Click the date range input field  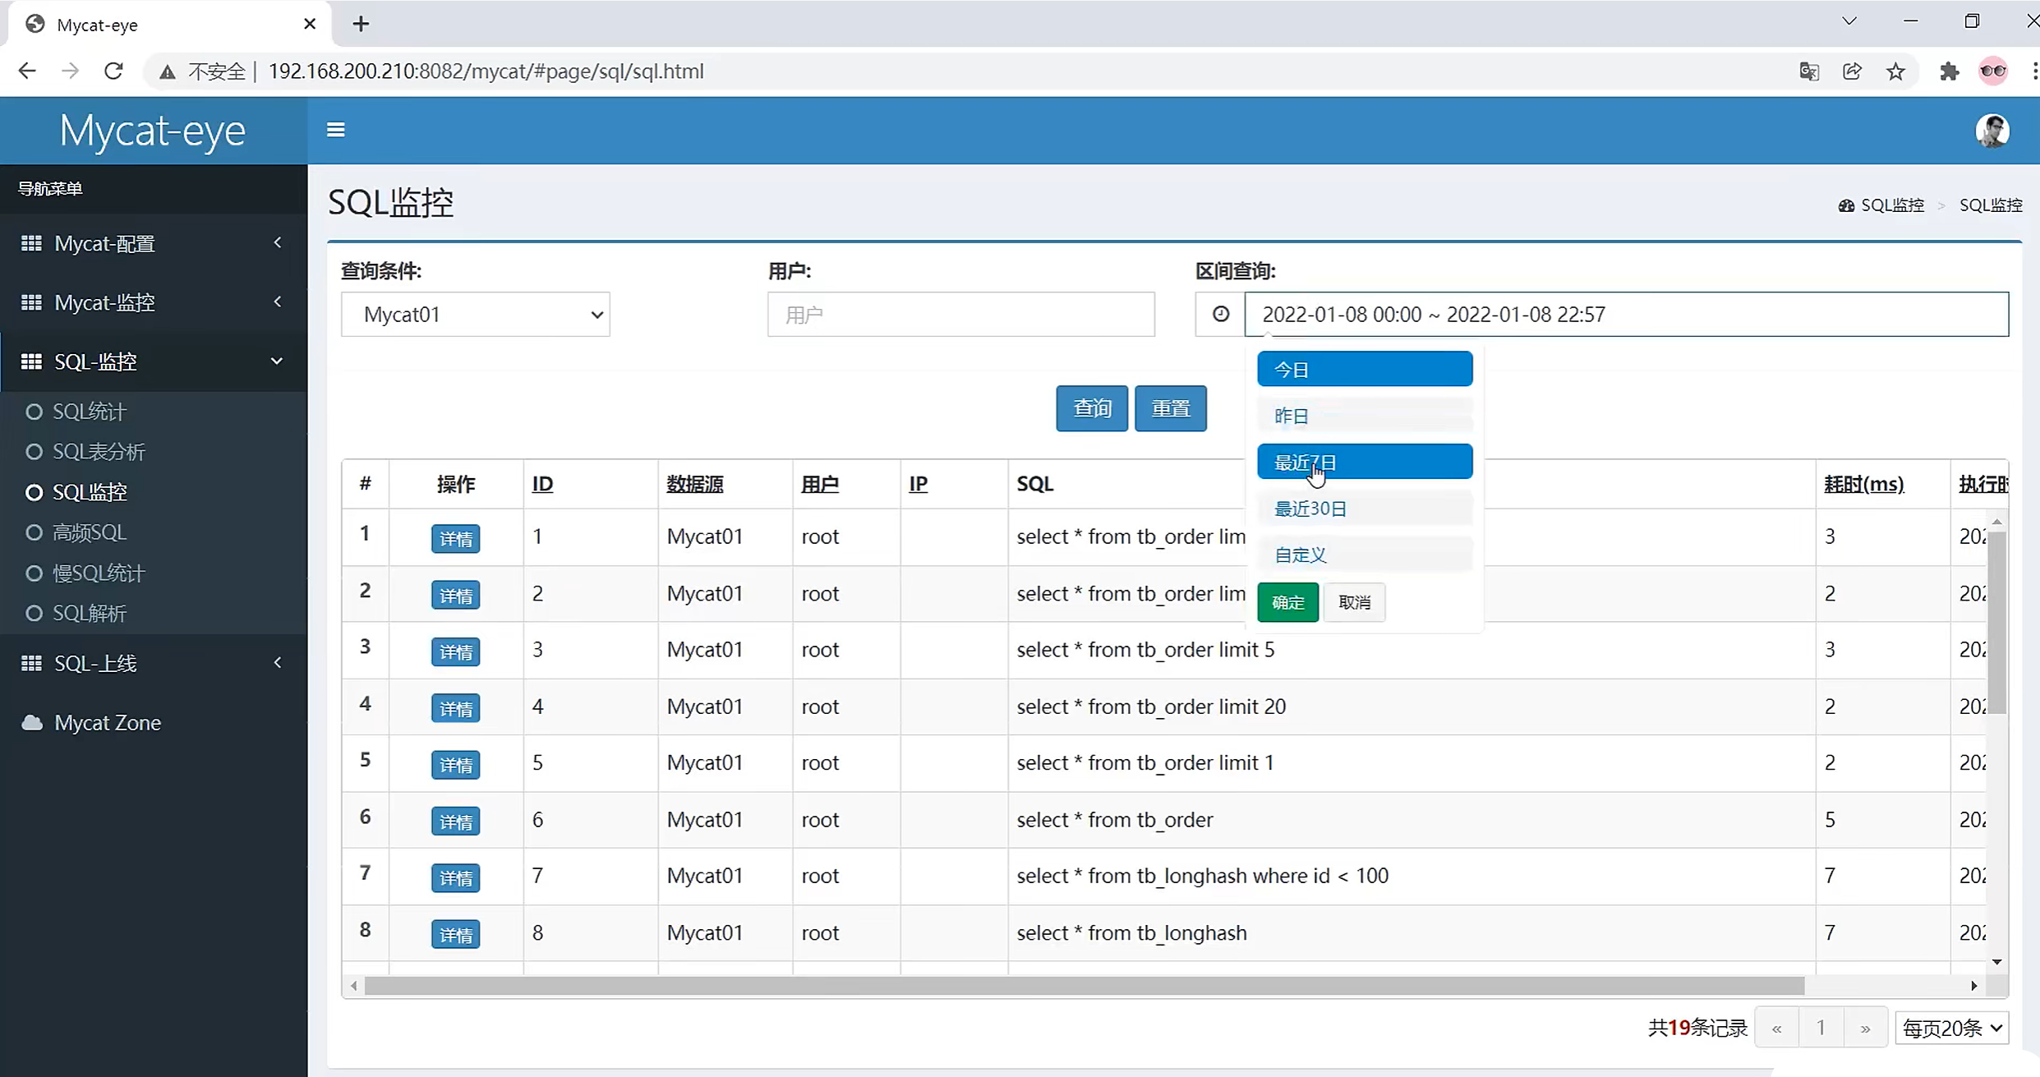click(x=1627, y=314)
